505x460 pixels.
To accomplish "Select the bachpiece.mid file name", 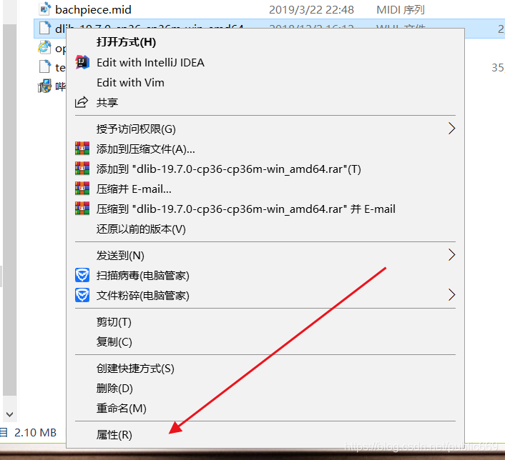I will point(94,10).
